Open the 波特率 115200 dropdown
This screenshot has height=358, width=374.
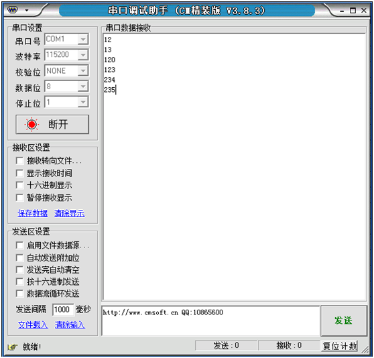83,55
